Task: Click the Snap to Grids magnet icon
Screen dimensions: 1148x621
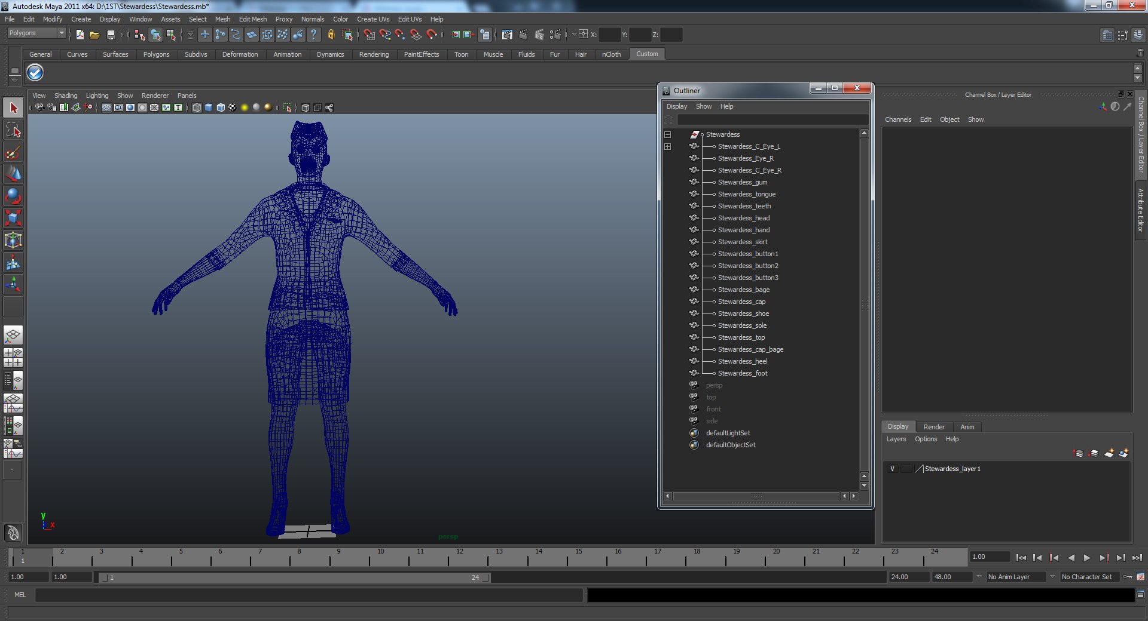Action: tap(370, 35)
